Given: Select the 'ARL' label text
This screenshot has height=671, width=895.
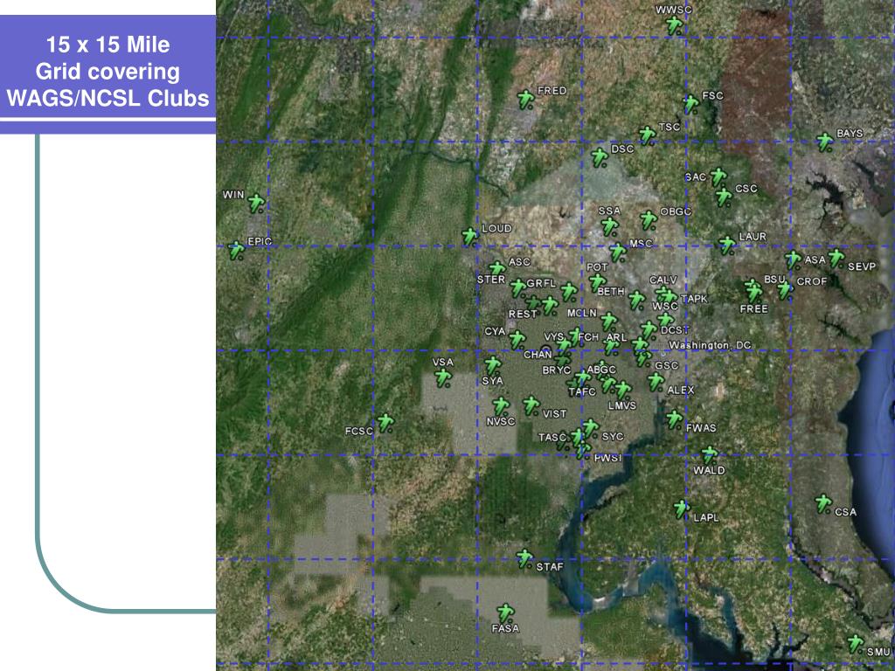Looking at the screenshot, I should click(x=616, y=337).
